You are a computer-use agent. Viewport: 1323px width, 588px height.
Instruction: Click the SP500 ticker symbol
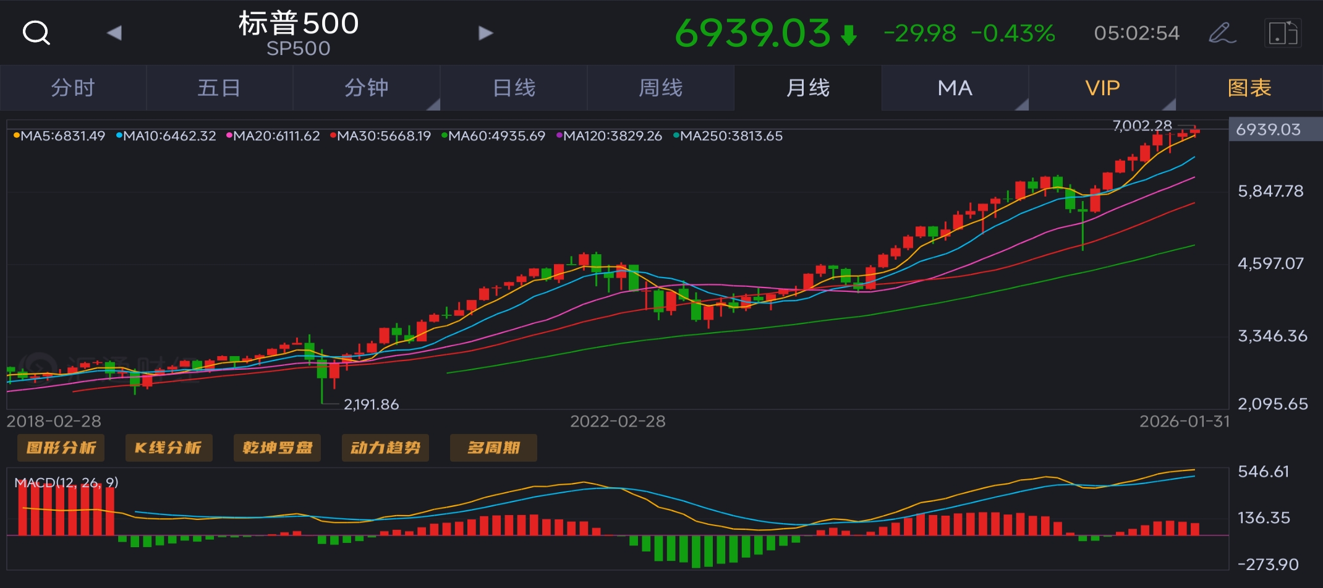click(x=299, y=49)
